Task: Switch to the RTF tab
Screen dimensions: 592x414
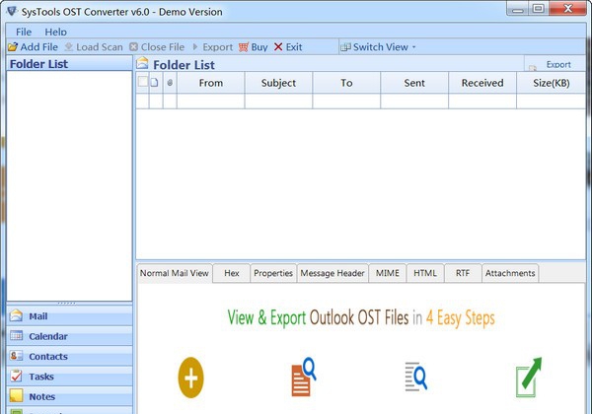Action: [x=463, y=273]
